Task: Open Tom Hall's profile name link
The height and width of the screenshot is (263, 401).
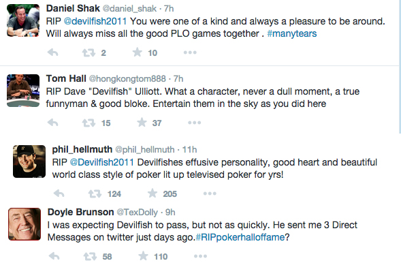Action: tap(66, 78)
